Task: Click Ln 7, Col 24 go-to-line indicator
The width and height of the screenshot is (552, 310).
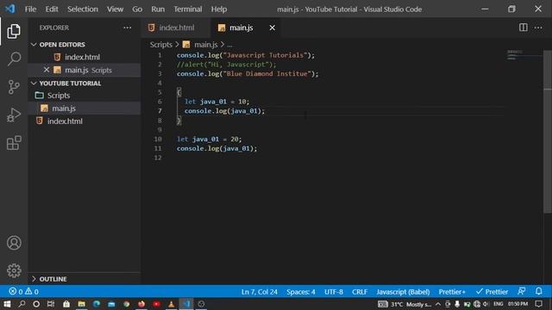Action: pyautogui.click(x=260, y=292)
